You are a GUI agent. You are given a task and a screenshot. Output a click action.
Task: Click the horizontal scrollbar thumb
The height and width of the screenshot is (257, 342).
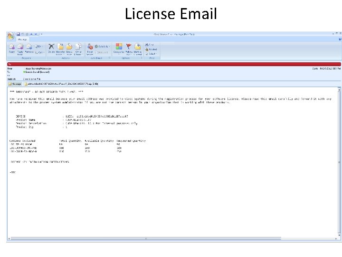(x=146, y=238)
